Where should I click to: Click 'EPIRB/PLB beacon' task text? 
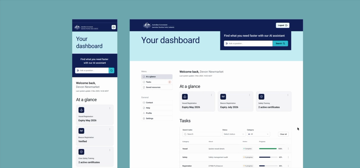216,166
